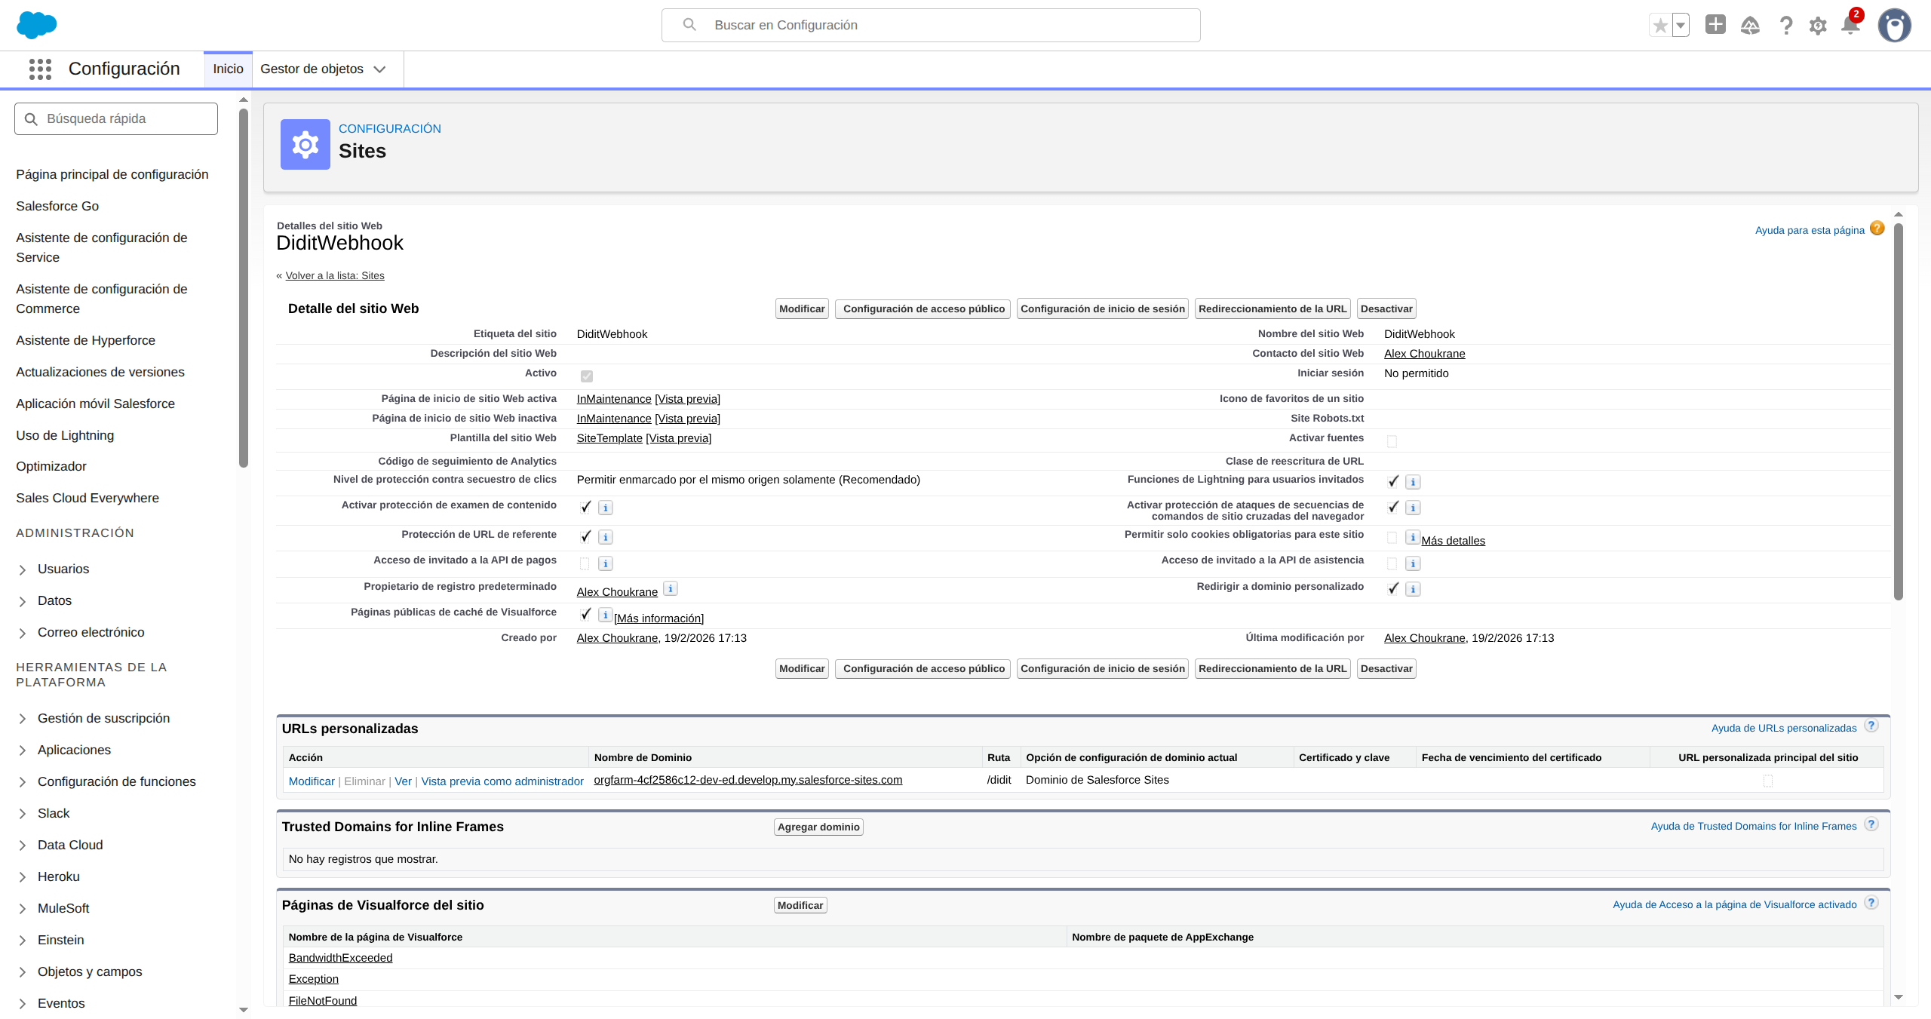1931x1019 pixels.
Task: Open the favorites list dropdown arrow
Action: click(1681, 26)
